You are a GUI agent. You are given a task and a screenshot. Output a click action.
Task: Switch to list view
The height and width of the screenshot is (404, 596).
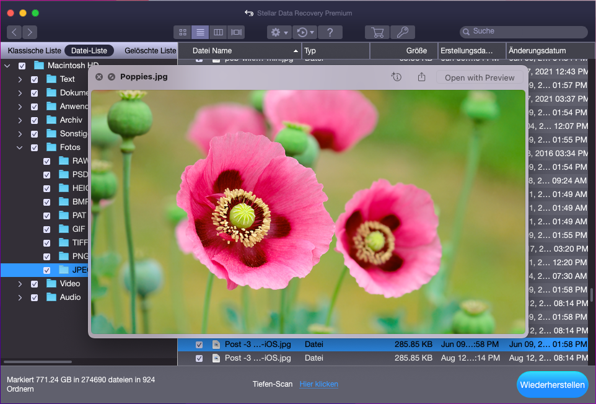pos(200,32)
